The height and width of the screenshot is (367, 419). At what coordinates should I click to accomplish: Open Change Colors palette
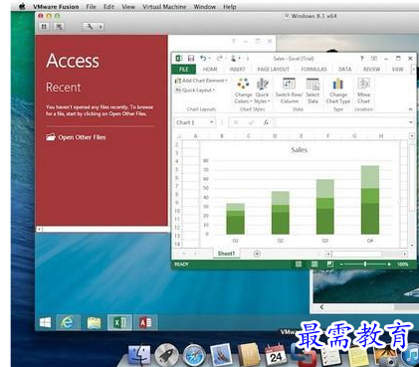point(243,92)
